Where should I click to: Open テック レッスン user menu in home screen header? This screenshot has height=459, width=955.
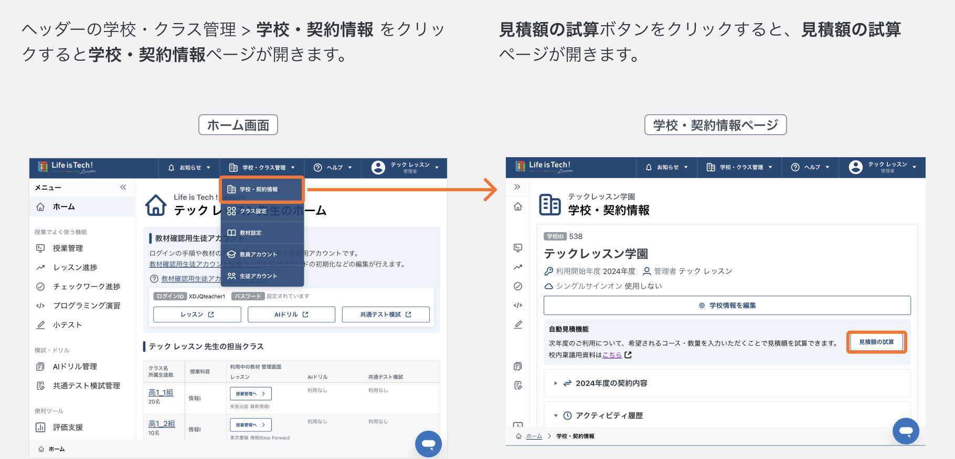pyautogui.click(x=405, y=168)
